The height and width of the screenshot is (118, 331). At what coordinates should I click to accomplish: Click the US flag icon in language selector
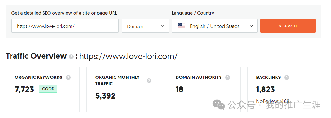click(181, 26)
